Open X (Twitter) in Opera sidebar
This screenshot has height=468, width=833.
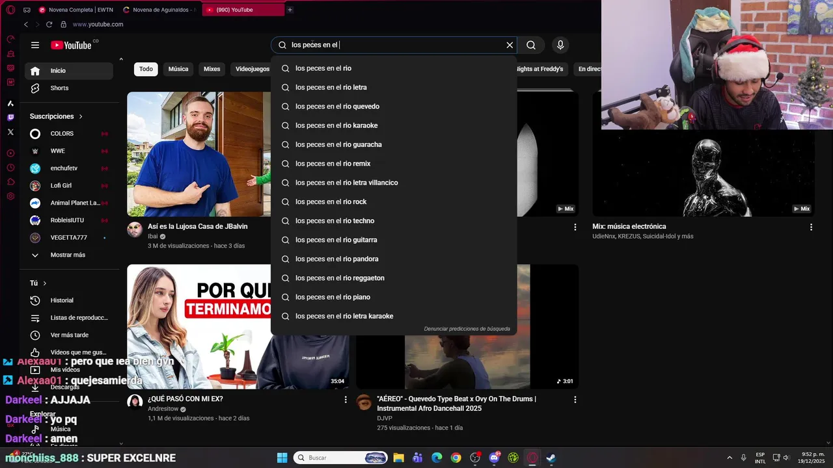(x=10, y=132)
